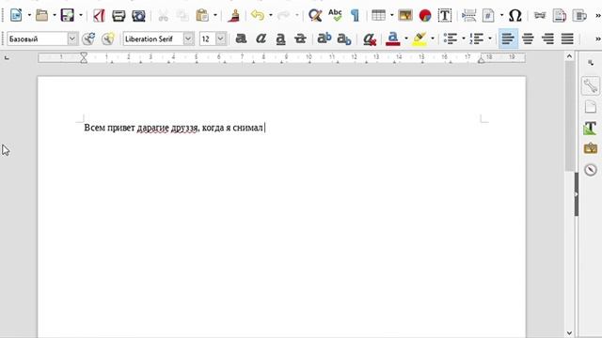
Task: Open the highlighting color palette dropdown
Action: tap(433, 38)
